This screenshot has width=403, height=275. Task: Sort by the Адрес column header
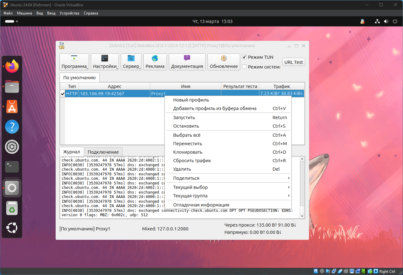click(x=114, y=86)
